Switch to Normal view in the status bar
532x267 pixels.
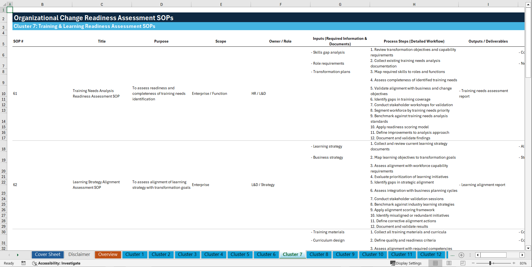tap(435, 263)
